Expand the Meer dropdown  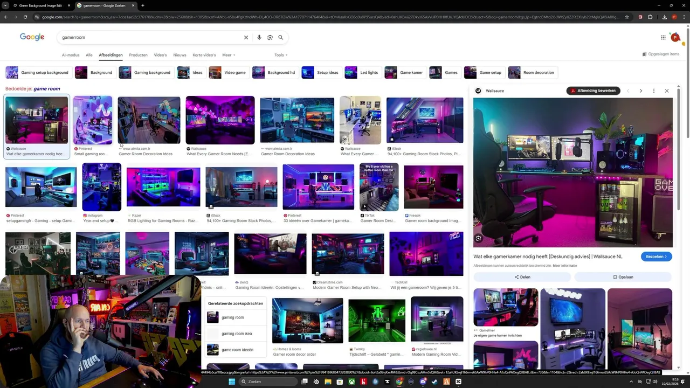click(229, 55)
